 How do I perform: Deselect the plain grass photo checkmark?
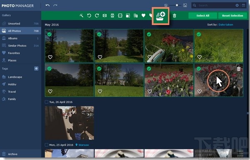point(199,34)
